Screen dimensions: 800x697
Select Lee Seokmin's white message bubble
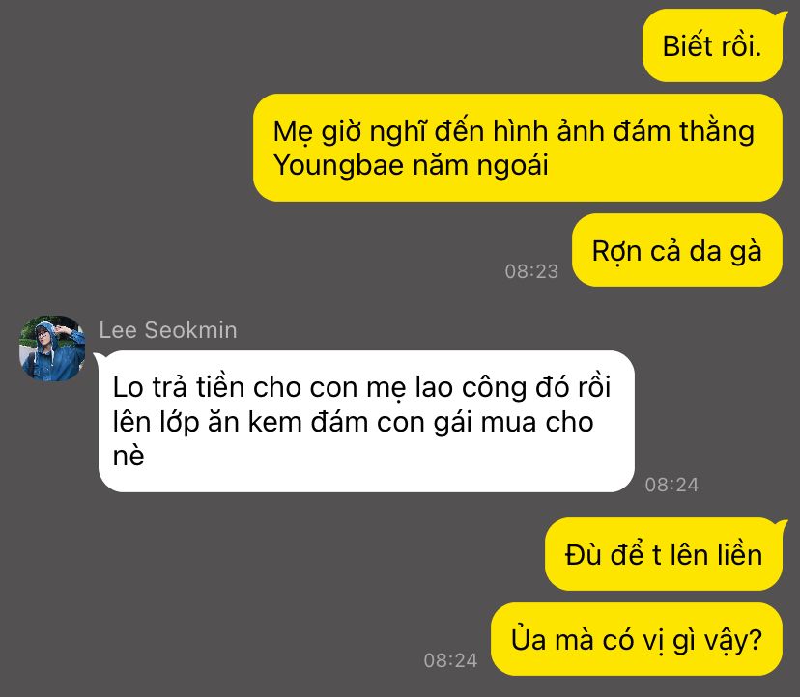(366, 421)
